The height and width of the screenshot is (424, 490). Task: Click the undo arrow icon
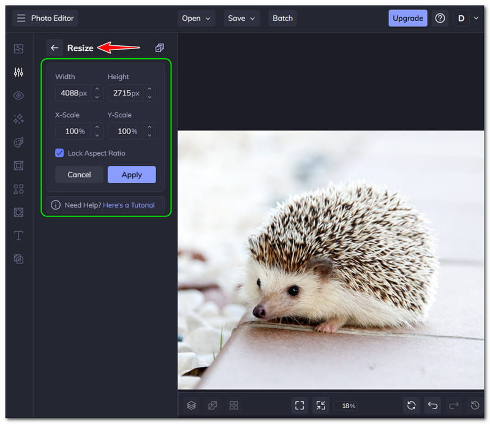pyautogui.click(x=432, y=405)
